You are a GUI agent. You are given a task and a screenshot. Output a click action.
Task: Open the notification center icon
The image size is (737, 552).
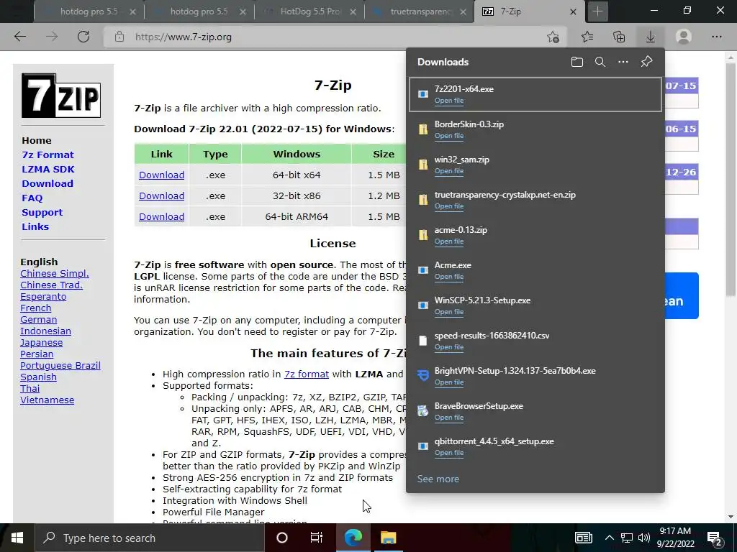coord(715,538)
